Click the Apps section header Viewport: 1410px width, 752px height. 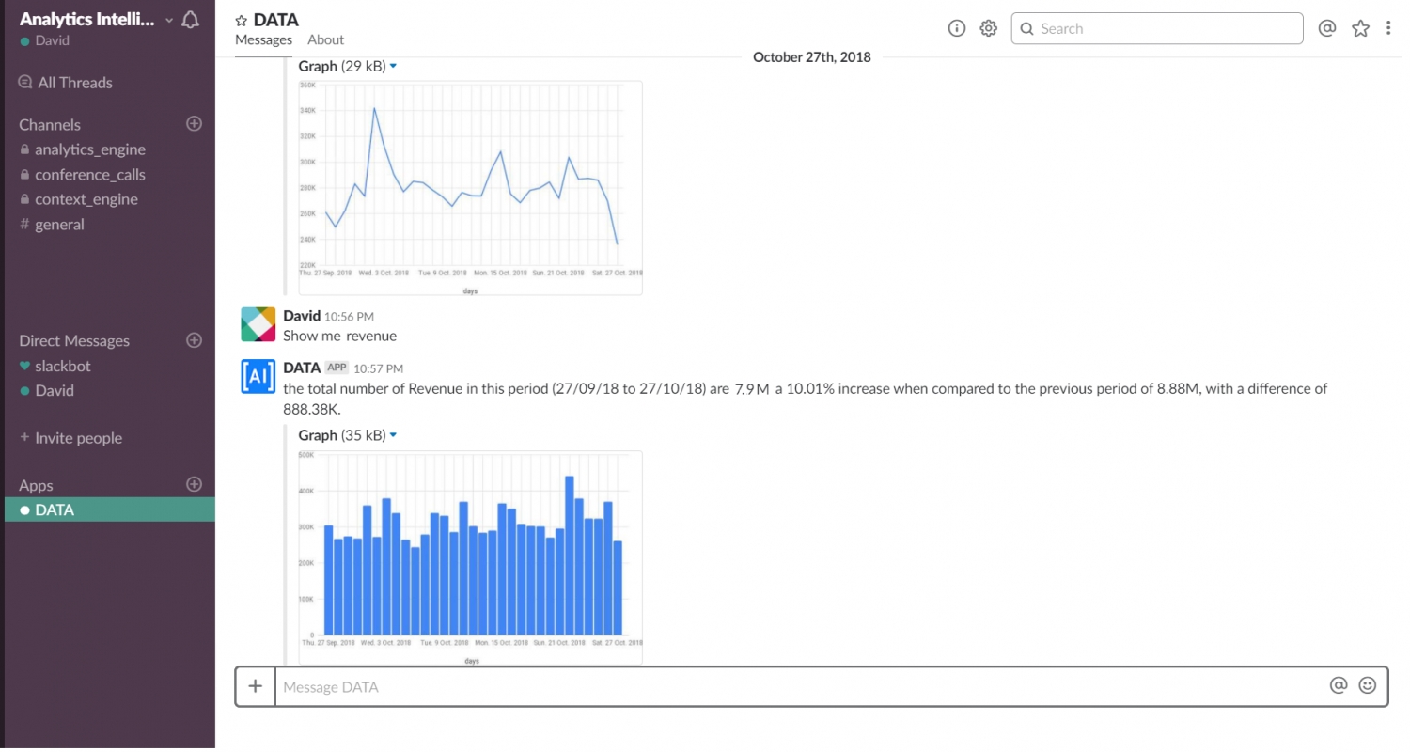pos(36,485)
